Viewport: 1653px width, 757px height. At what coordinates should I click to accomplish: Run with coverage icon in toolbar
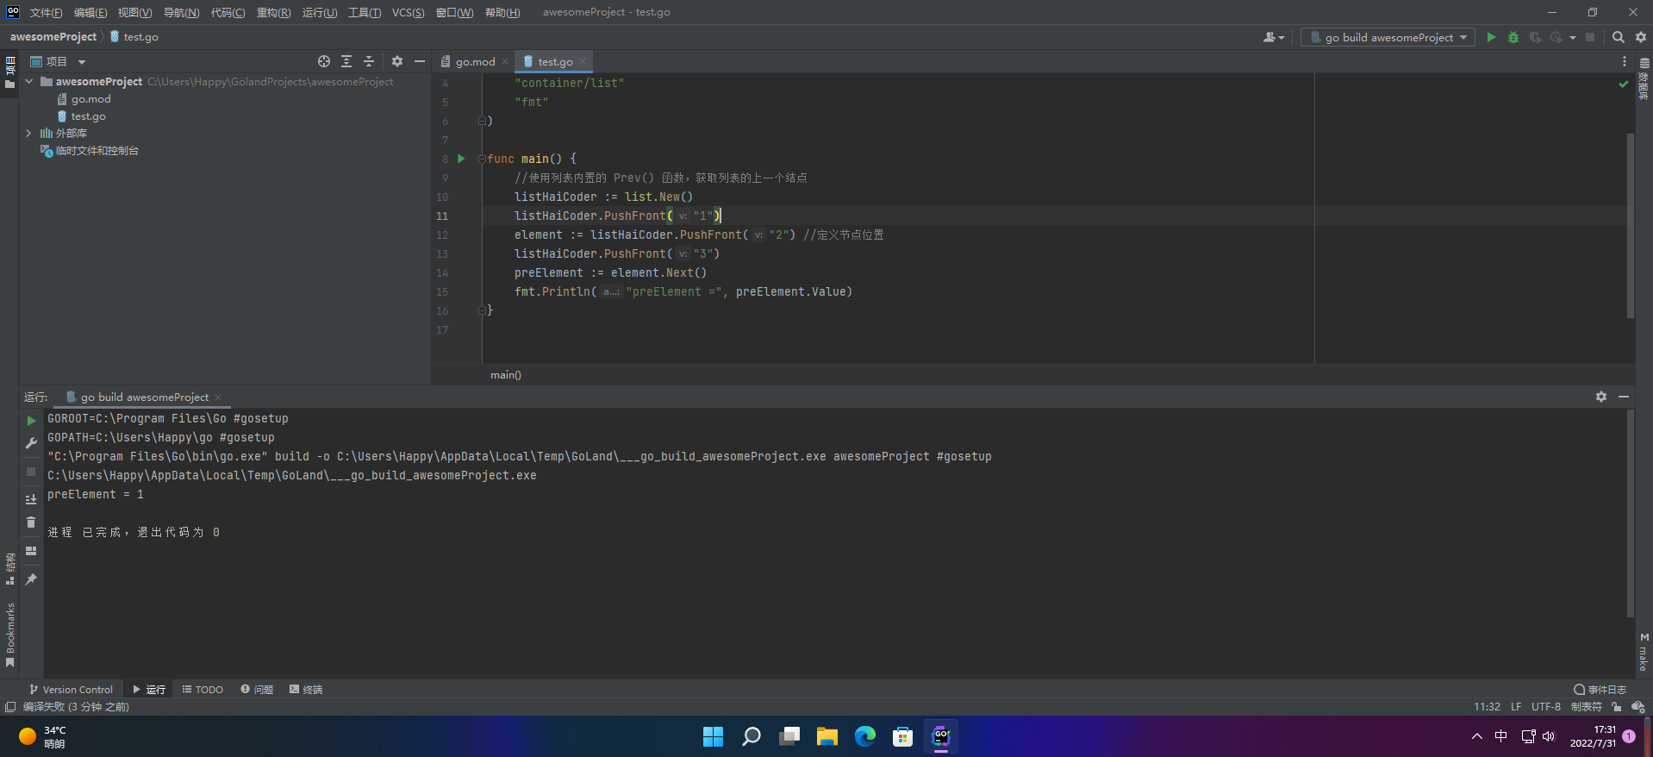1535,37
